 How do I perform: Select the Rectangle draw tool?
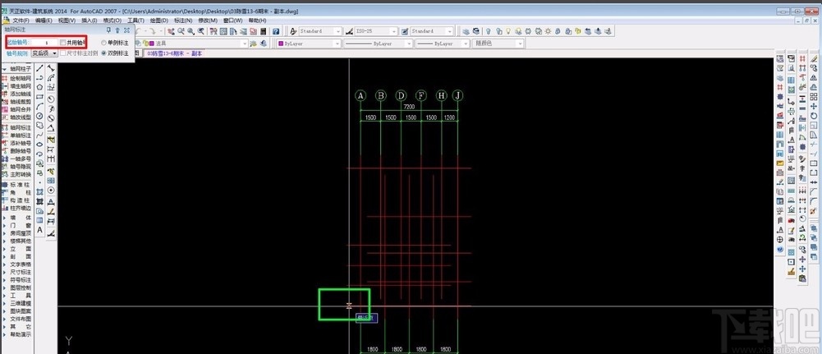coord(39,96)
